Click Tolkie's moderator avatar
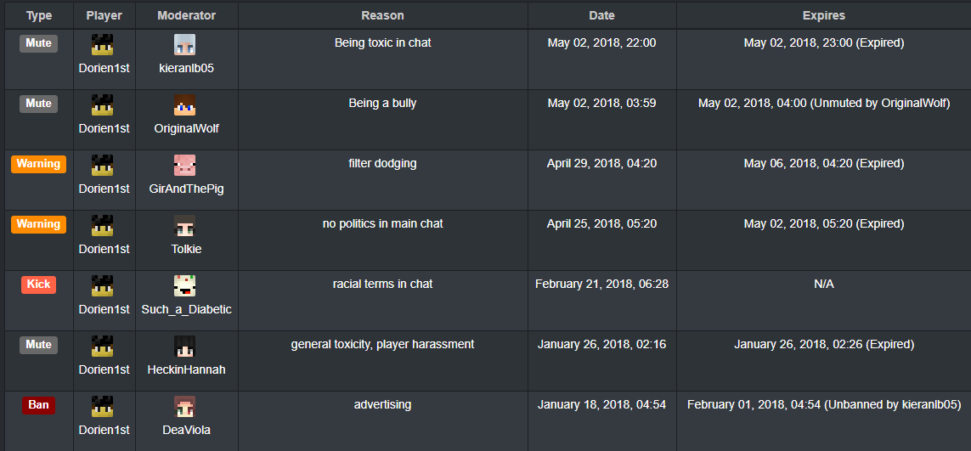 (184, 226)
